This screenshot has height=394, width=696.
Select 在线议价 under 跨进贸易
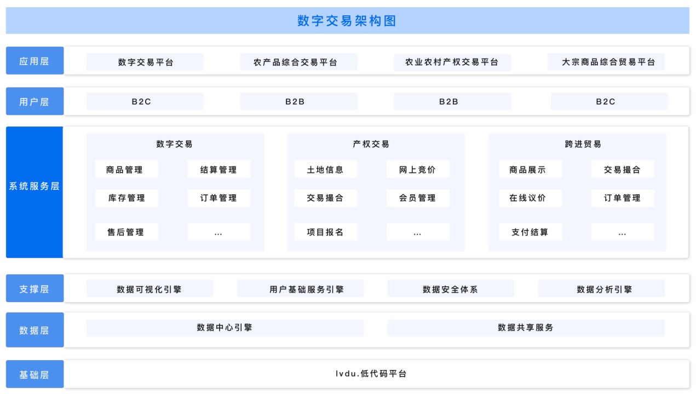[x=530, y=198]
